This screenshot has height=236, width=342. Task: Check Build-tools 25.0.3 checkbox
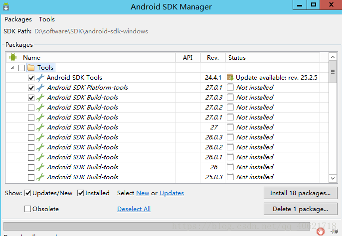(31, 177)
